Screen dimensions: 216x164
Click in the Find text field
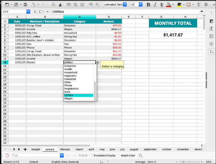(x=35, y=156)
